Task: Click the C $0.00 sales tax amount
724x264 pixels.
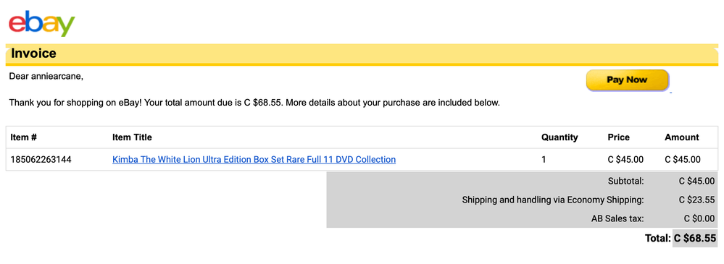Action: (x=699, y=219)
